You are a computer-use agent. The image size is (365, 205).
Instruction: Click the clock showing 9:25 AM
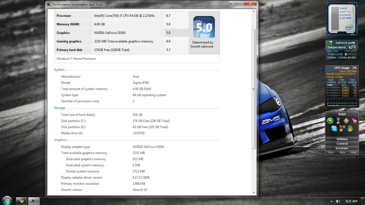pyautogui.click(x=351, y=201)
